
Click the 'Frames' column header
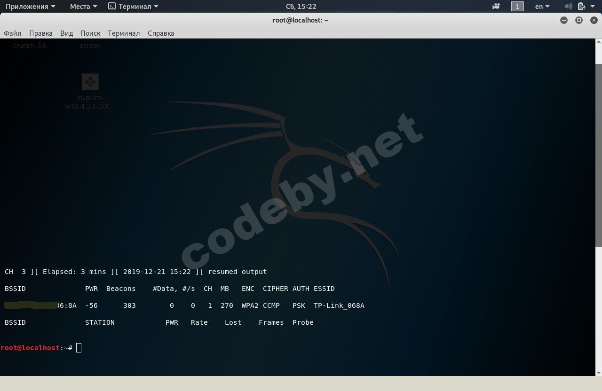pos(271,322)
